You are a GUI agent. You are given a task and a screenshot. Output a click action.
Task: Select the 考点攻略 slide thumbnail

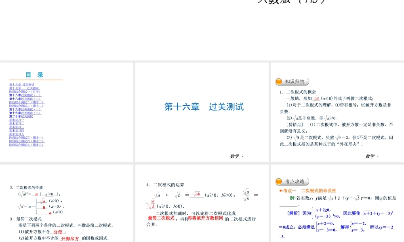[337, 202]
